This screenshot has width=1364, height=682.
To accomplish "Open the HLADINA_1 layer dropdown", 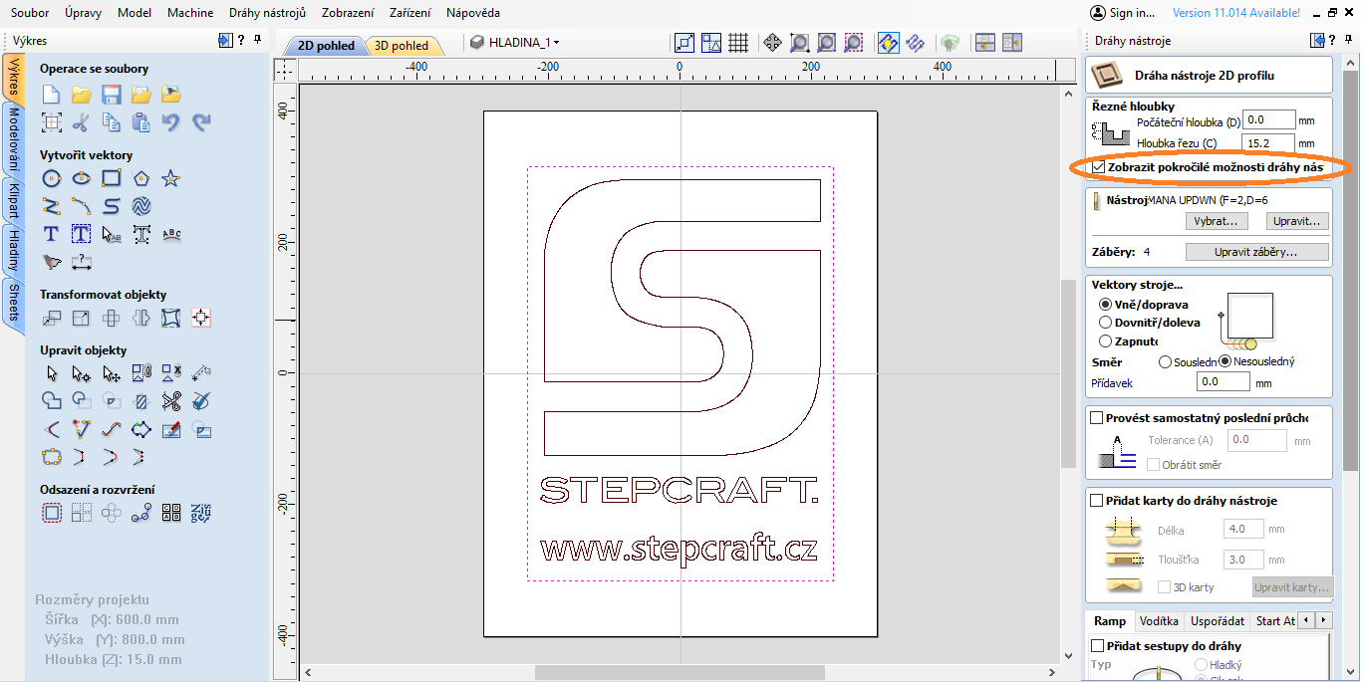I will [x=514, y=43].
